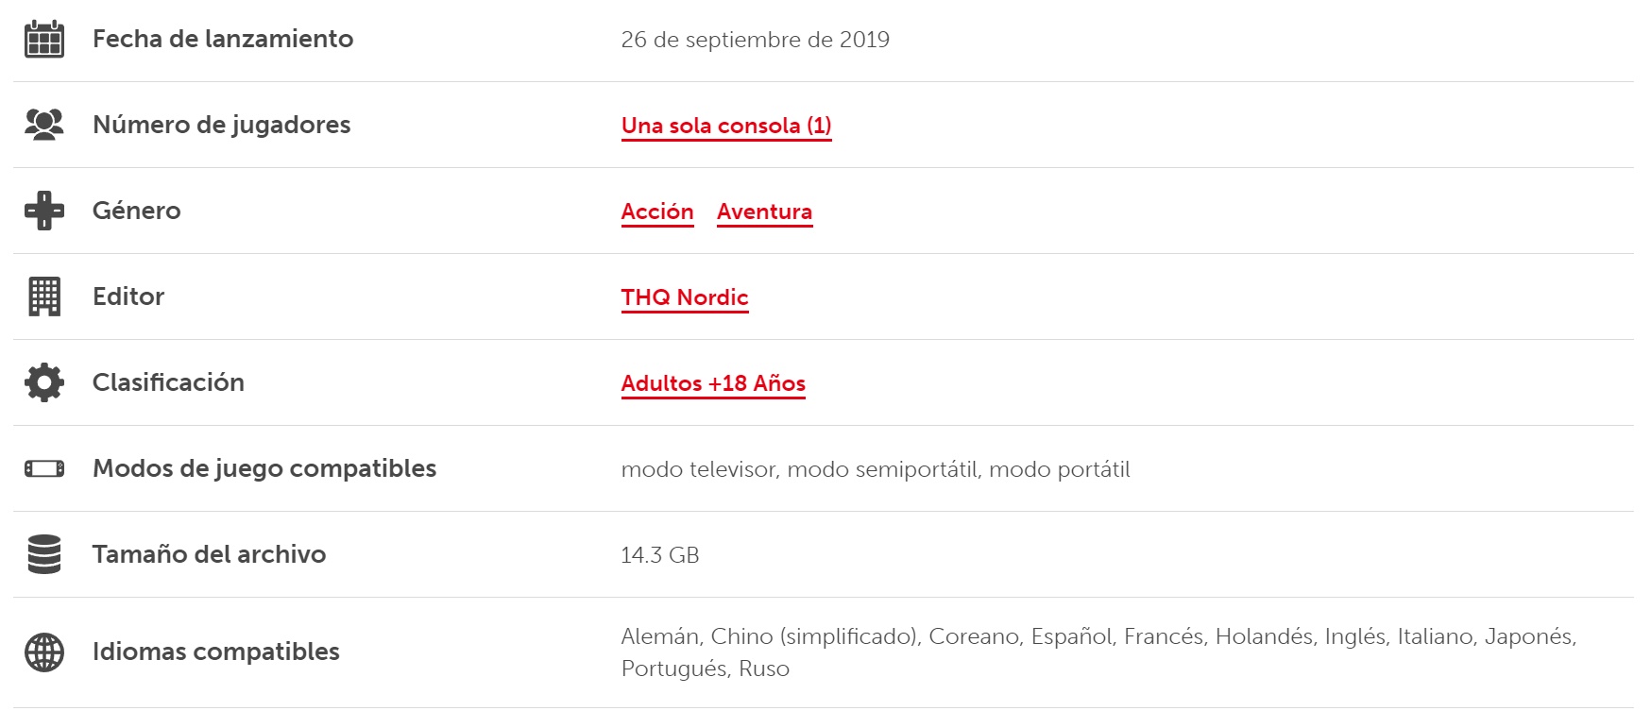The width and height of the screenshot is (1651, 728).
Task: Follow the THQ Nordic publisher link
Action: (x=685, y=297)
